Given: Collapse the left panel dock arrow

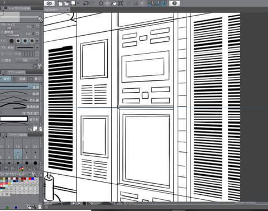Looking at the screenshot, I should [4, 2].
